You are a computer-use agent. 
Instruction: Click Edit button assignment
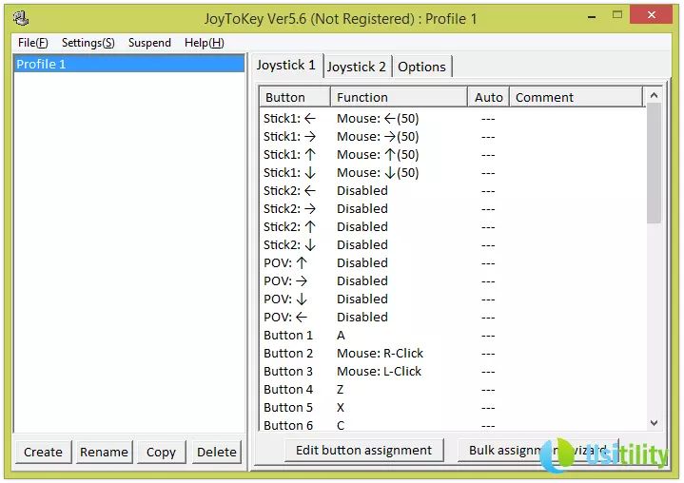363,450
